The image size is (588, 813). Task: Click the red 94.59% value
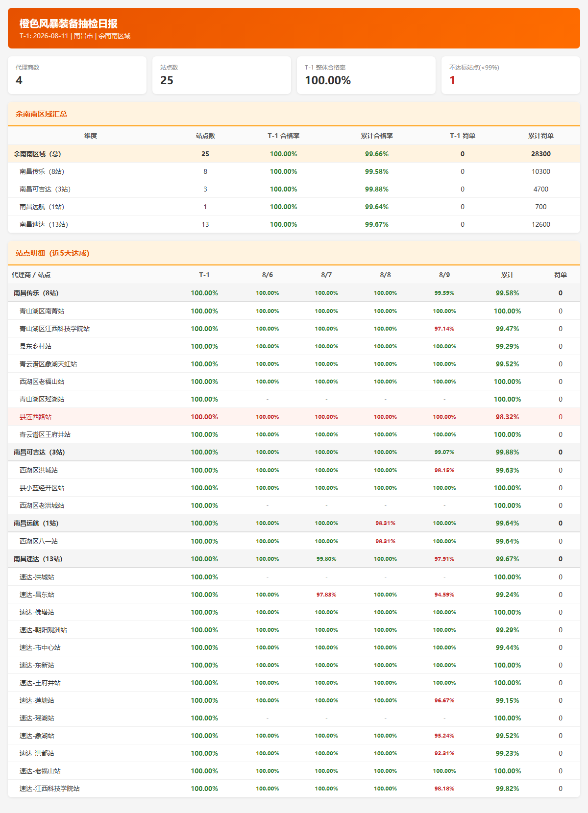(444, 595)
